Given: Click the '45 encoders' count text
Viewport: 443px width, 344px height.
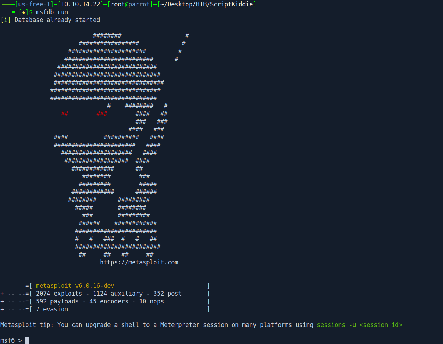Looking at the screenshot, I should click(x=109, y=301).
